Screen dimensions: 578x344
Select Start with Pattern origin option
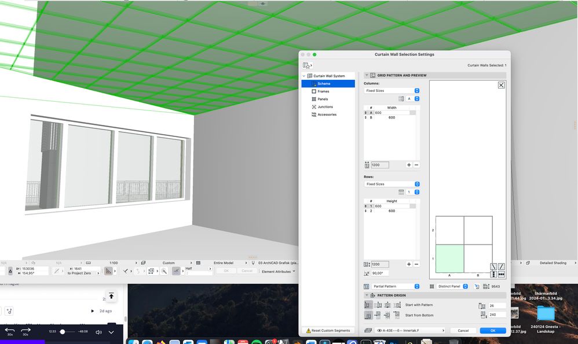(x=368, y=305)
